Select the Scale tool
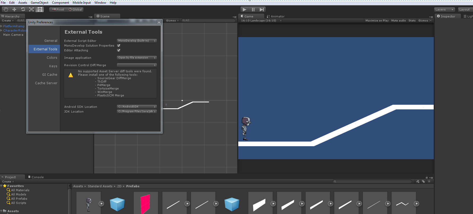This screenshot has height=214, width=473. [31, 10]
